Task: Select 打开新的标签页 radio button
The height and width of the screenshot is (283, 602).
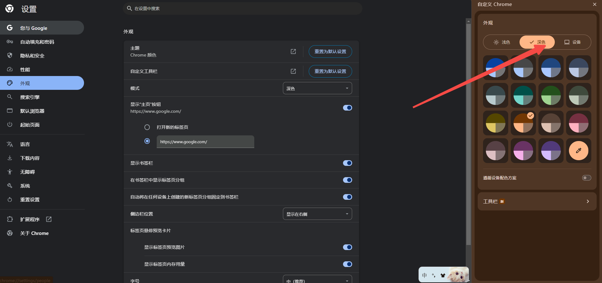Action: point(147,127)
